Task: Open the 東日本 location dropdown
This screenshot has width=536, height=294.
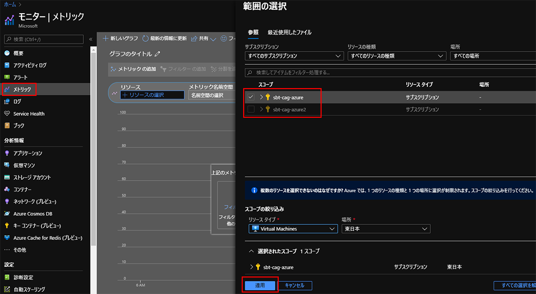Action: [385, 229]
